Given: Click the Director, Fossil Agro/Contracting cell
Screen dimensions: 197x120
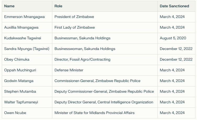Looking at the screenshot, I should [82, 59].
